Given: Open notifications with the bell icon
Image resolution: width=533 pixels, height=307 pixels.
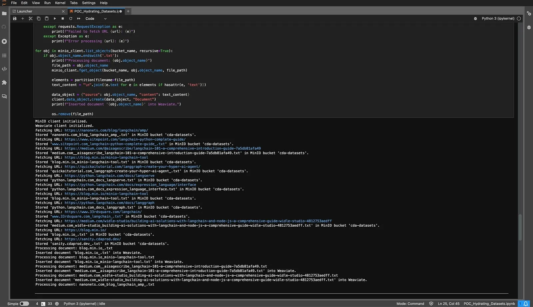Looking at the screenshot, I should 525,304.
